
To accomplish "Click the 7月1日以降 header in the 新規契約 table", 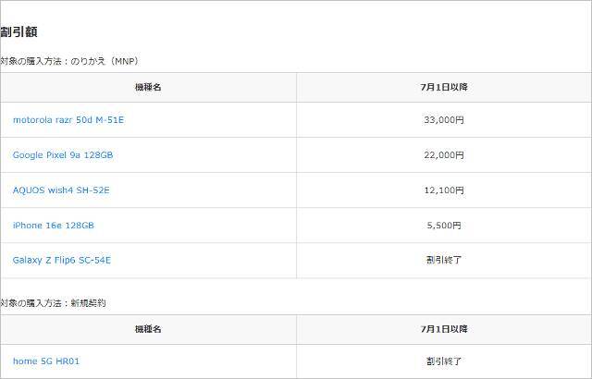I will pyautogui.click(x=444, y=329).
